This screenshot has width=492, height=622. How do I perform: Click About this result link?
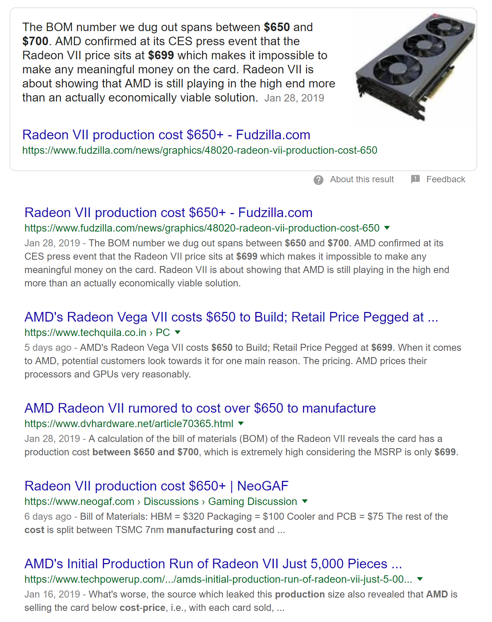[x=362, y=179]
